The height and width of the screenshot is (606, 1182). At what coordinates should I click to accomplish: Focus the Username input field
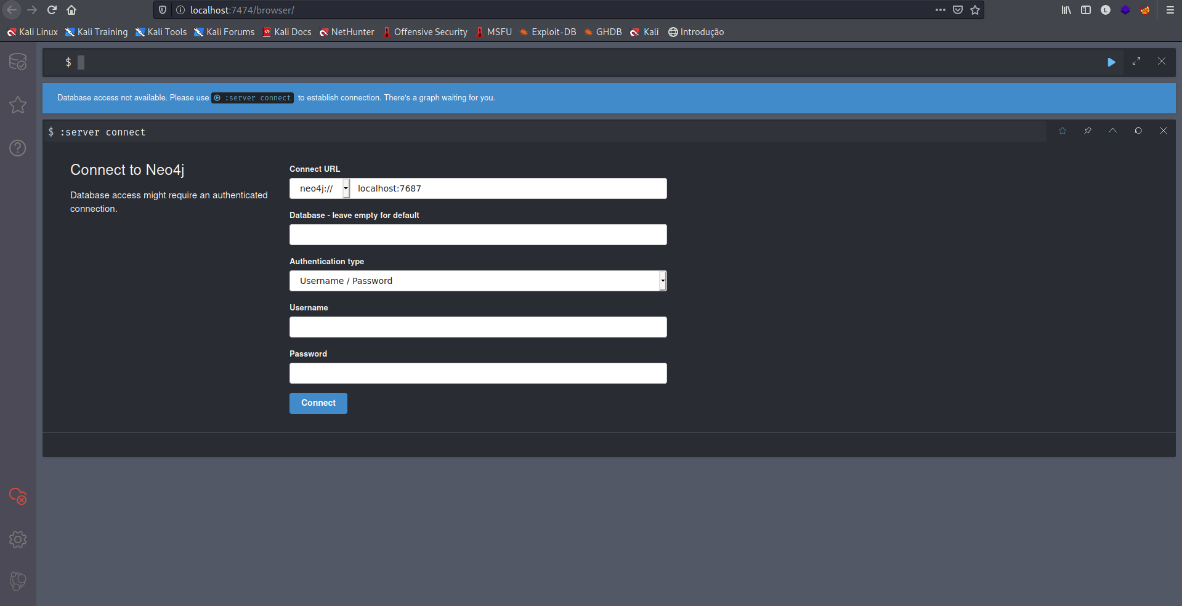tap(478, 327)
